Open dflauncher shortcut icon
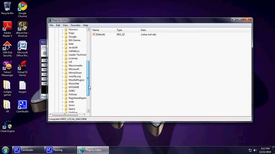The width and height of the screenshot is (275, 154). pyautogui.click(x=22, y=29)
